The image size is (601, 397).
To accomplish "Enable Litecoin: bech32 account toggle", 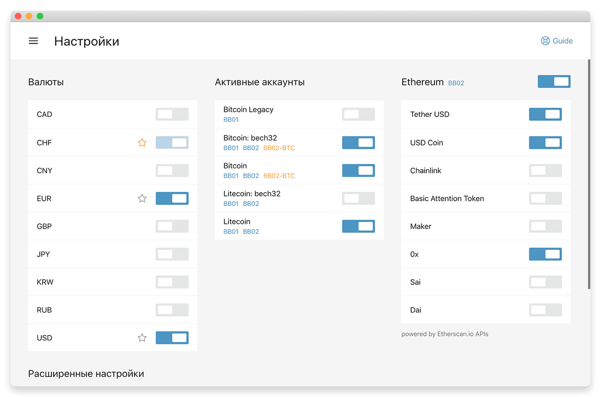I will 358,198.
